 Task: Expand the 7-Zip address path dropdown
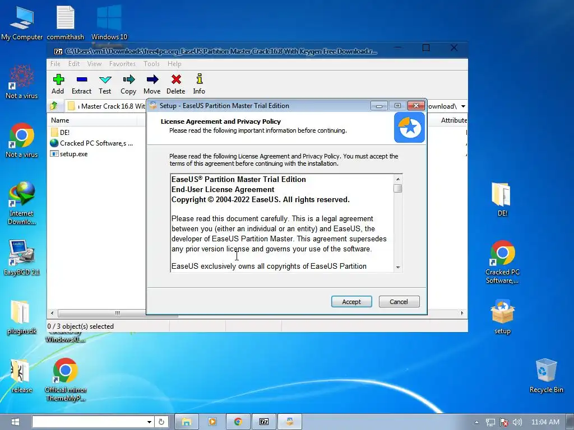(463, 106)
